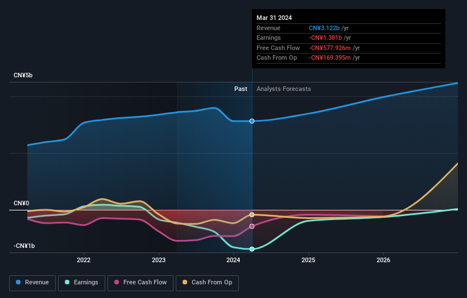
Task: Click the Mar 31 2024 tooltip date
Action: click(x=274, y=18)
